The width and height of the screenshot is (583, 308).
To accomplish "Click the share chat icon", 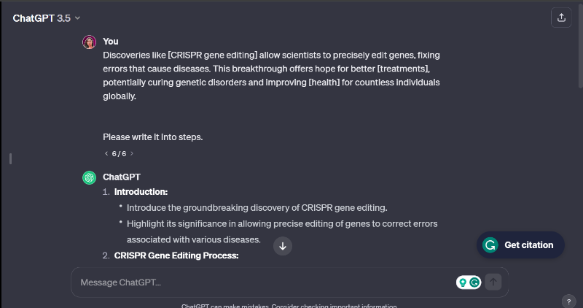I will (561, 18).
